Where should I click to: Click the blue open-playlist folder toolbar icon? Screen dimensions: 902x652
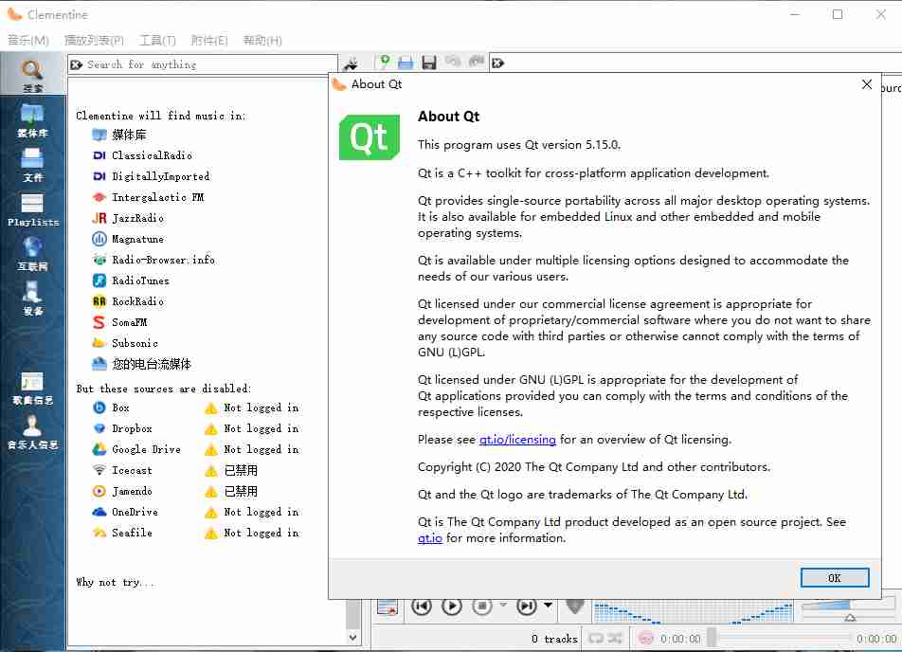tap(406, 63)
